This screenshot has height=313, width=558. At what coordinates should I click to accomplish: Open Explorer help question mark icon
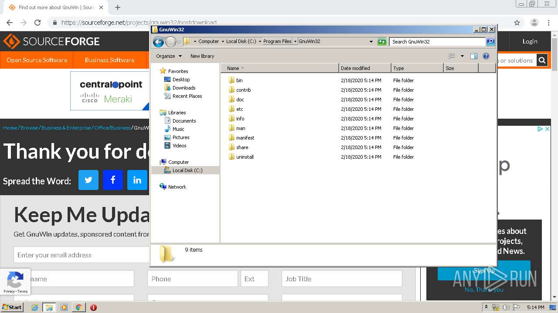click(x=486, y=56)
